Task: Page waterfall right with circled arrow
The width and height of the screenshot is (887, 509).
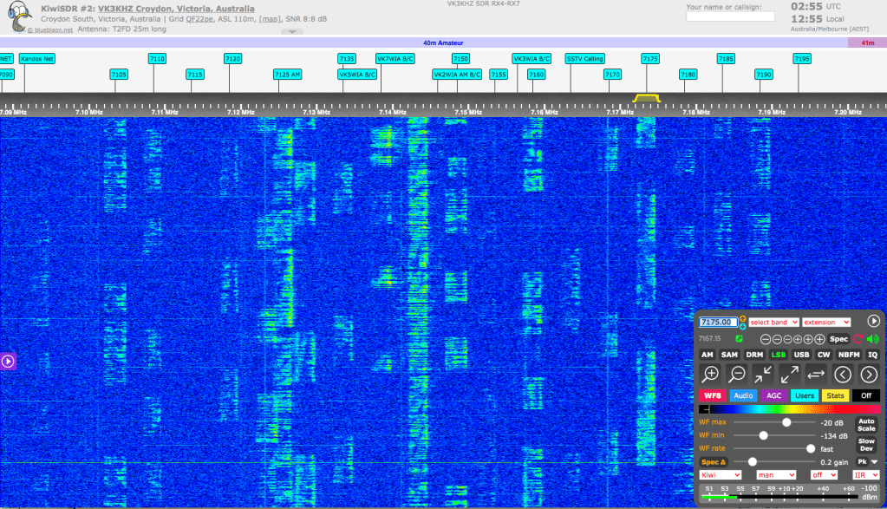Action: (x=868, y=375)
